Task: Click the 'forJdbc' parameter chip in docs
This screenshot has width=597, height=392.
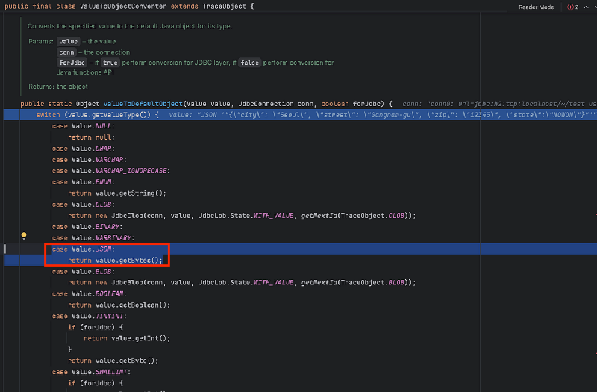Action: pos(72,63)
